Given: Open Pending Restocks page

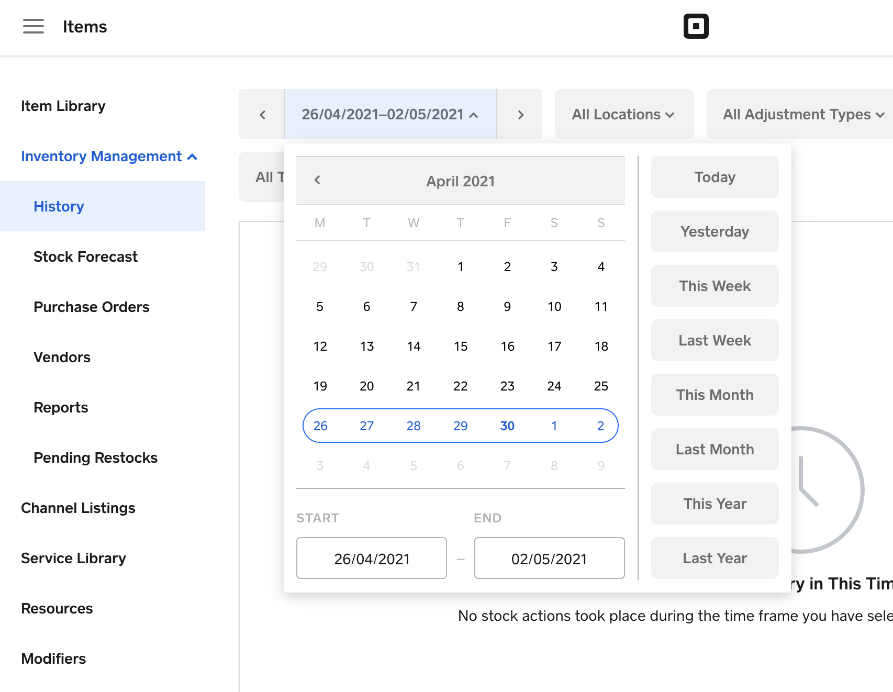Looking at the screenshot, I should click(95, 458).
